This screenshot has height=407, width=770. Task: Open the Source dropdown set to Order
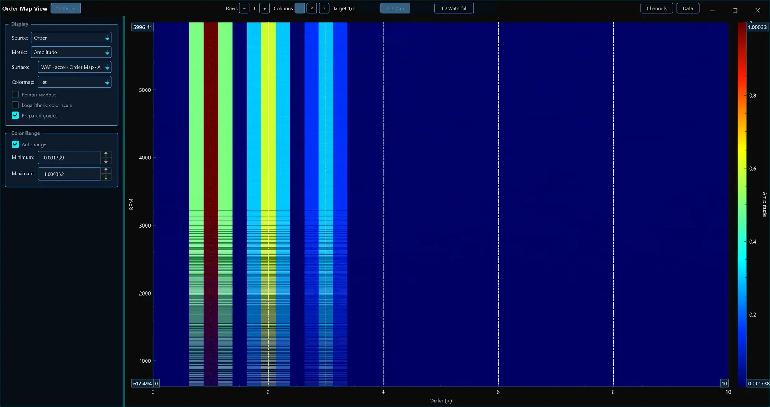pos(71,38)
